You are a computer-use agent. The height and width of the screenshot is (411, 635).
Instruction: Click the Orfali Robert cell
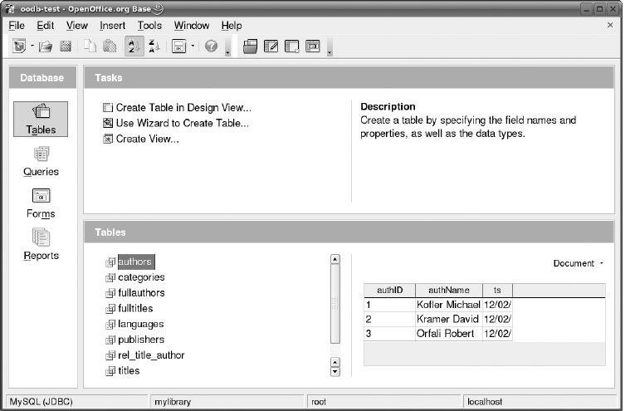point(449,334)
